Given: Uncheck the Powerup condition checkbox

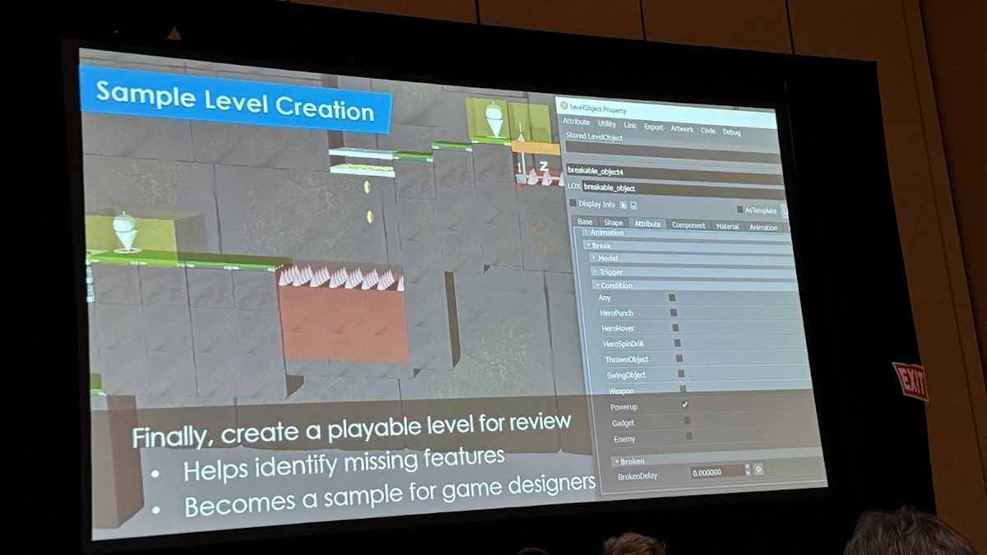Looking at the screenshot, I should [x=684, y=405].
